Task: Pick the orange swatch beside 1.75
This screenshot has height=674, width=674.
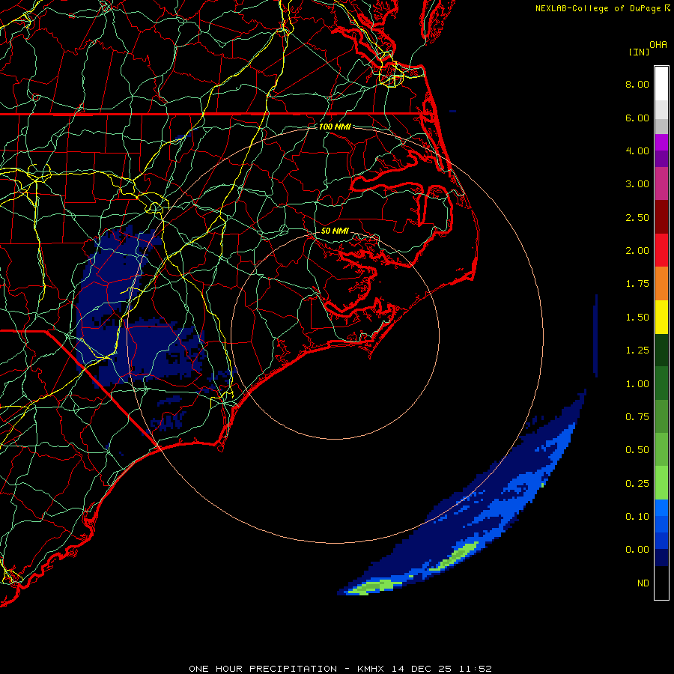Action: [x=661, y=284]
